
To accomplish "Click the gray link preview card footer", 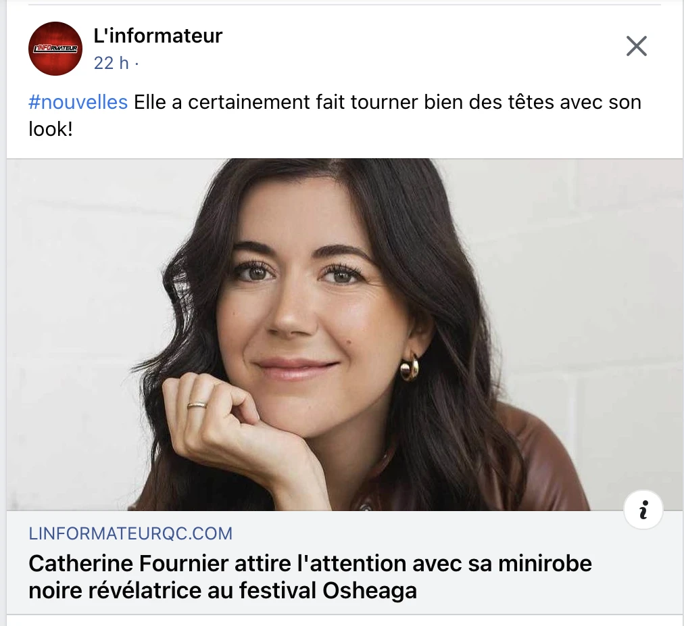I will [x=345, y=562].
